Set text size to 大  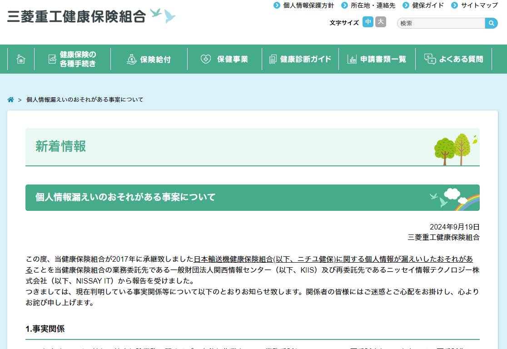point(381,22)
